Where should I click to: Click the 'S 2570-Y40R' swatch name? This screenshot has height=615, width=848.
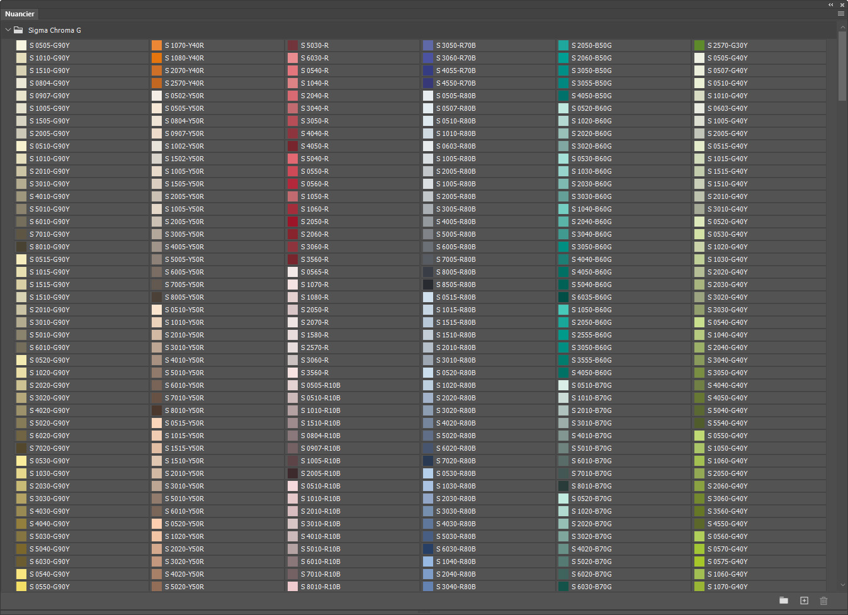[x=184, y=83]
